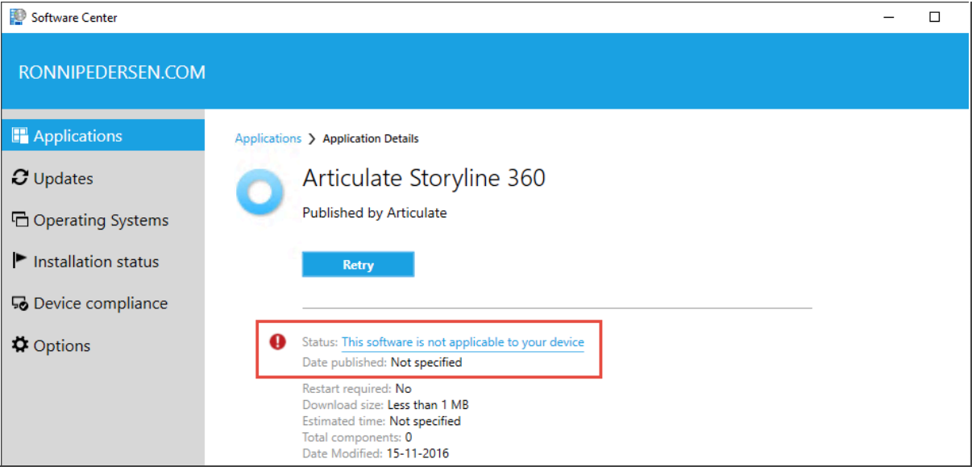Click the Operating Systems windows icon
Screen dimensions: 972x467
click(x=20, y=220)
